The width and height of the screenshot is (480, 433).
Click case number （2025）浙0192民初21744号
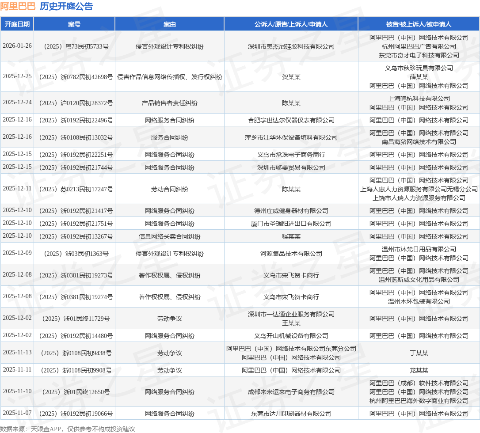point(74,168)
